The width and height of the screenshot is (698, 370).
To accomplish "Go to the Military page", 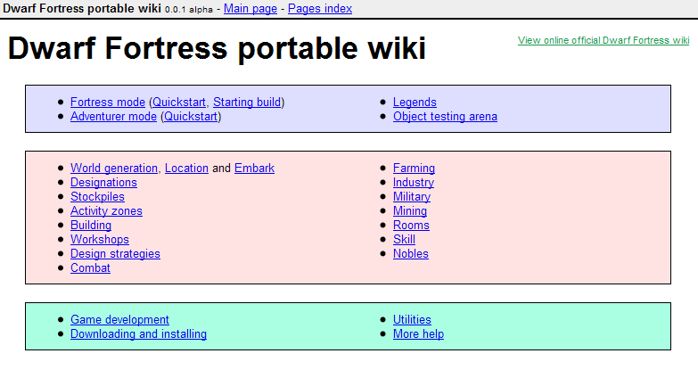I will [412, 197].
